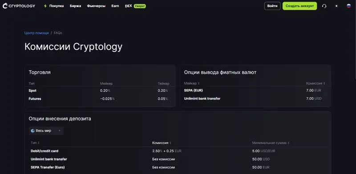The height and width of the screenshot is (174, 356).
Task: Click the Опции внесения депозита heading
Action: tap(60, 119)
